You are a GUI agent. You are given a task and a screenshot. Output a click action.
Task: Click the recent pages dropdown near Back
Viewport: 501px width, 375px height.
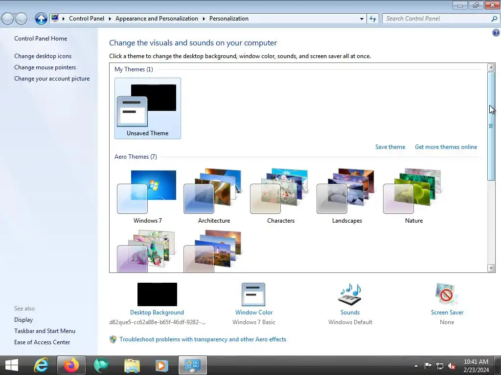point(31,19)
